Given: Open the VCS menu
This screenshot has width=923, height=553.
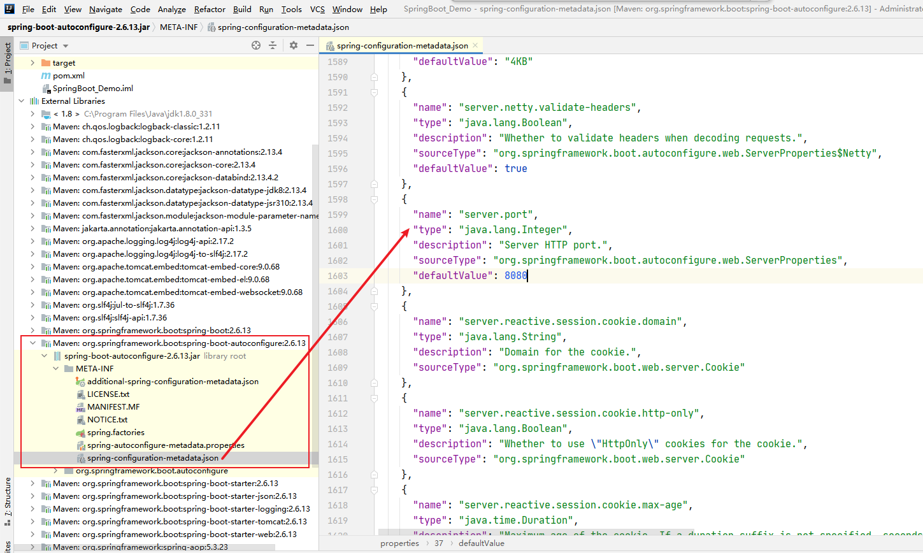Looking at the screenshot, I should click(317, 9).
